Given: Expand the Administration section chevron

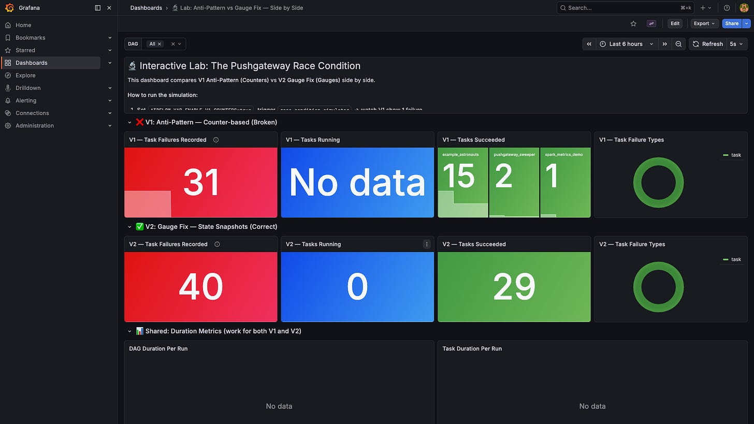Looking at the screenshot, I should click(110, 125).
